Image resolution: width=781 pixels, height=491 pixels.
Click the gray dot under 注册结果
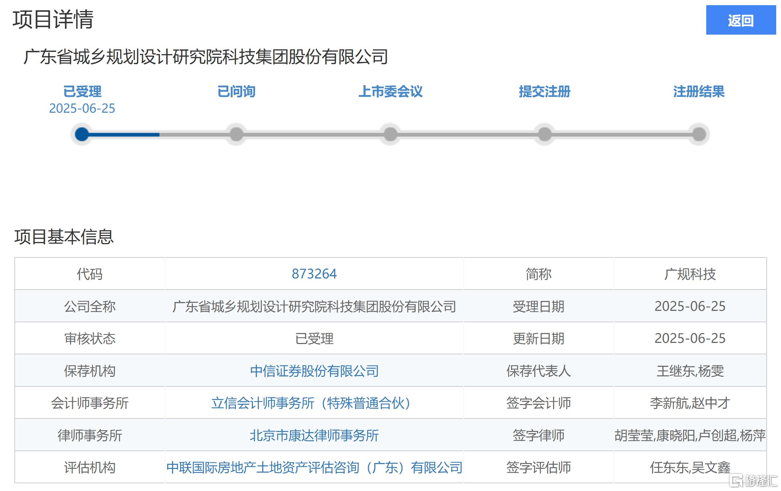point(699,134)
